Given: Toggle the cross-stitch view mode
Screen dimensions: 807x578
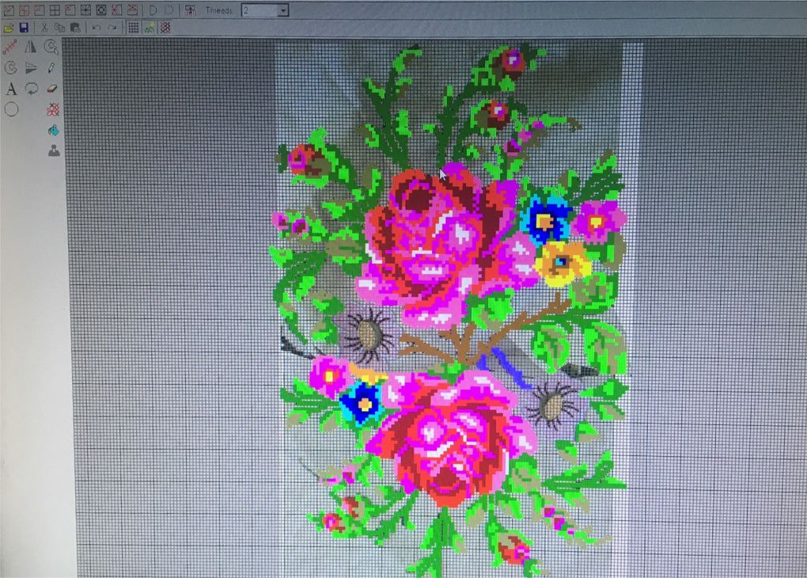Looking at the screenshot, I should click(x=165, y=27).
